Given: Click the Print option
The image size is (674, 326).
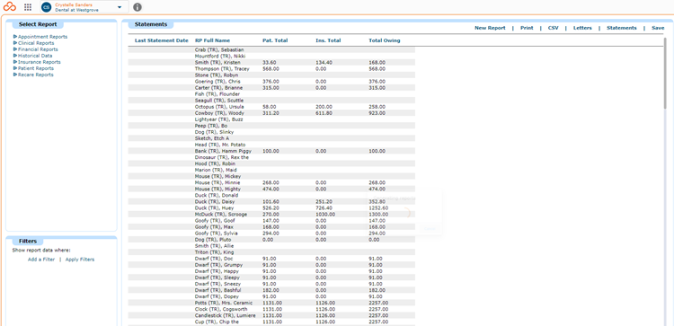Looking at the screenshot, I should tap(527, 28).
